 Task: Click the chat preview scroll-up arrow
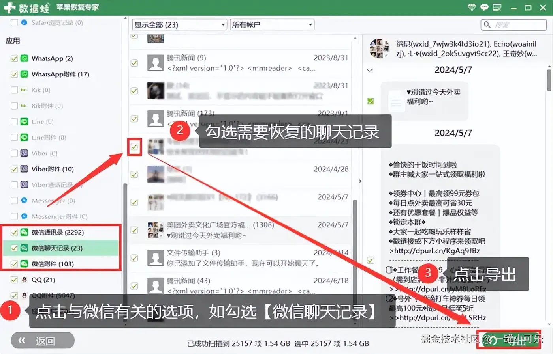coord(549,67)
